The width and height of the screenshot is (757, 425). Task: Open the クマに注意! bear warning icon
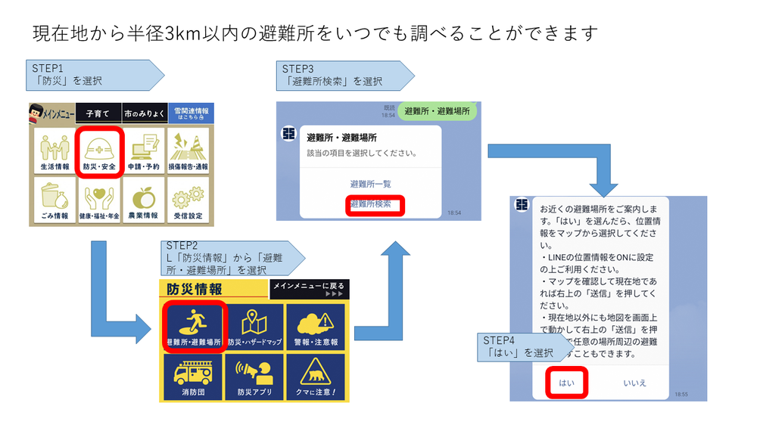[314, 376]
